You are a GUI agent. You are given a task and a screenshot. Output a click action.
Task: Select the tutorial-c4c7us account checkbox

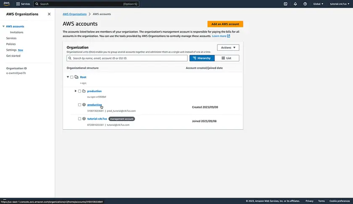tap(79, 119)
